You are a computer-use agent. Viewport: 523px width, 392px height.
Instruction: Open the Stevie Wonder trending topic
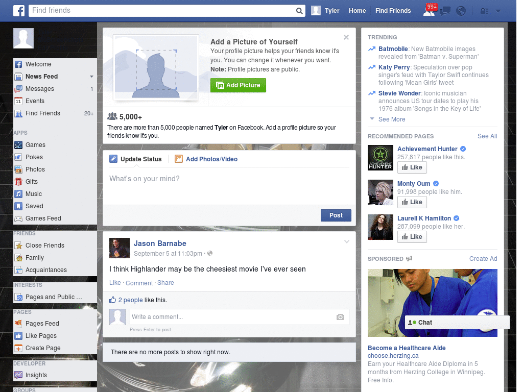pos(399,93)
